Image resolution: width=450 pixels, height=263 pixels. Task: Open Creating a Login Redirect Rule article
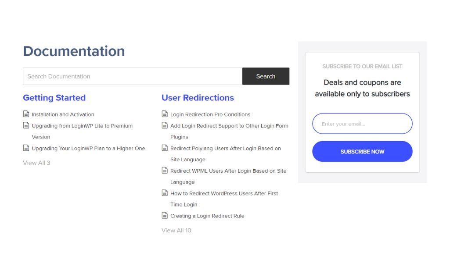coord(207,216)
